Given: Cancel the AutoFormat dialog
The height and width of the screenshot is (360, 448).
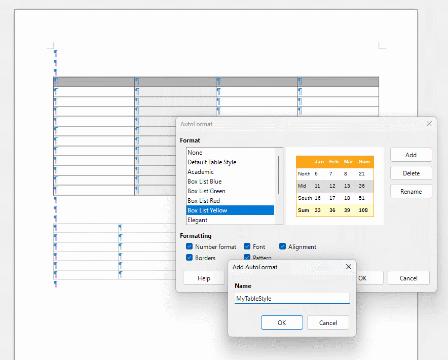Looking at the screenshot, I should click(x=408, y=278).
